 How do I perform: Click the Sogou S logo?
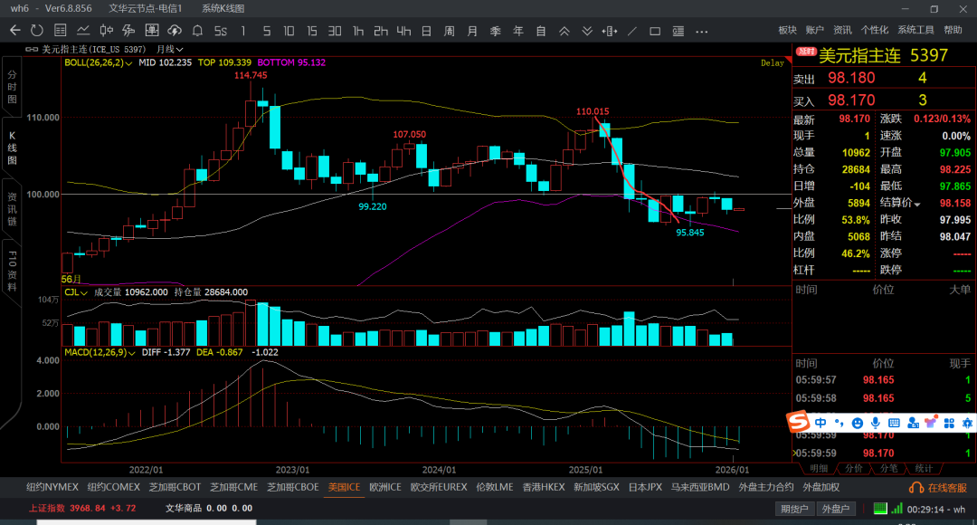(798, 422)
